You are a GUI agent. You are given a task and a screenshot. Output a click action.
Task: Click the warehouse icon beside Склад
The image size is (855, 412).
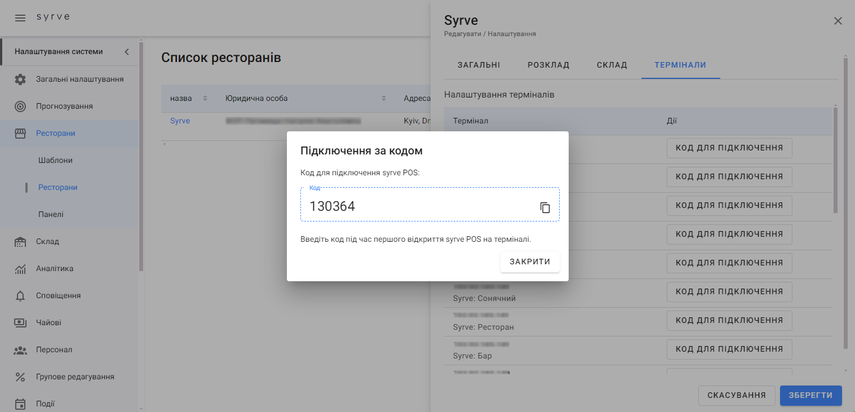pyautogui.click(x=20, y=242)
